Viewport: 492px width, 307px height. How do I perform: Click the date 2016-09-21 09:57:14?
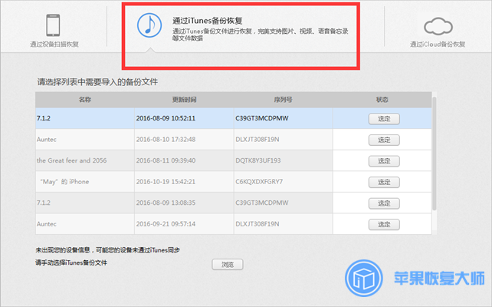166,224
